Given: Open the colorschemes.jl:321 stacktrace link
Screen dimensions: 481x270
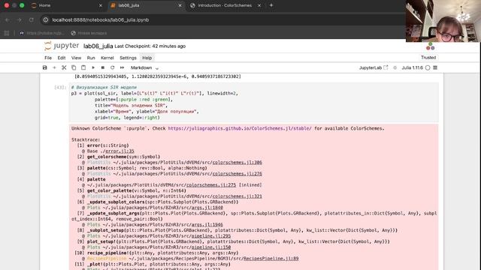Looking at the screenshot, I should pyautogui.click(x=237, y=196).
